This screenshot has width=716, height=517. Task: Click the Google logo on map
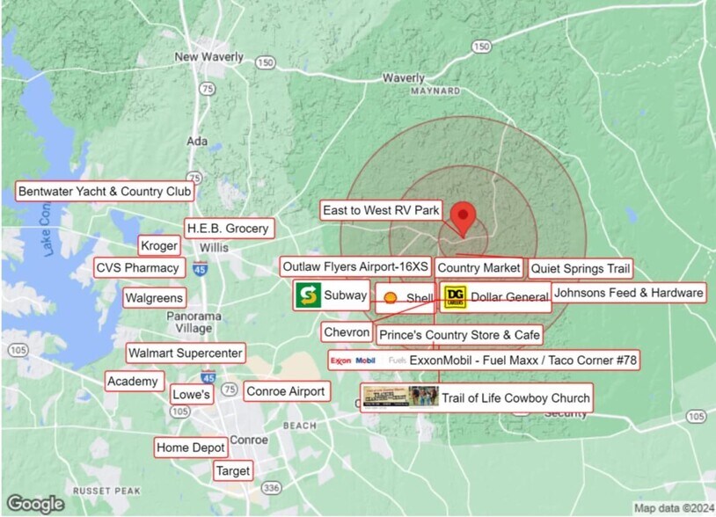pyautogui.click(x=35, y=503)
